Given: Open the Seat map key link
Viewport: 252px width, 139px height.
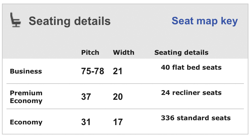Looking at the screenshot, I should click(205, 21).
